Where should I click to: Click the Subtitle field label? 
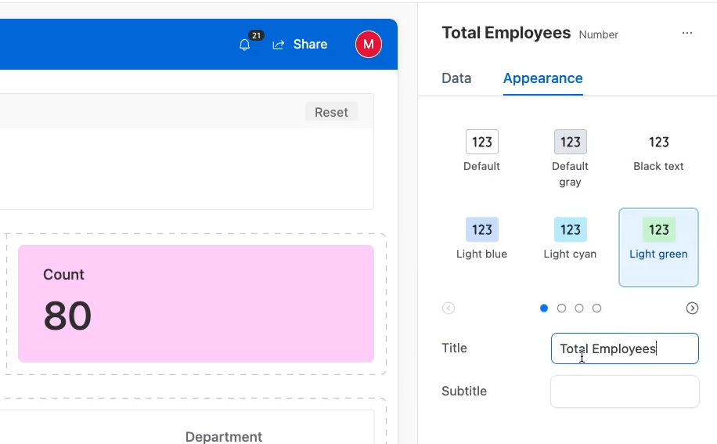click(x=464, y=391)
